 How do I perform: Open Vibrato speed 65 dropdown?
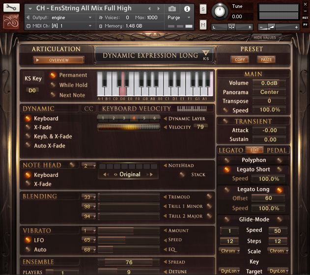(89, 240)
